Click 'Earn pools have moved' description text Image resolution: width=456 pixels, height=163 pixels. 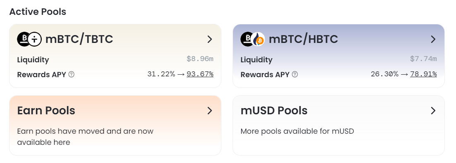point(85,137)
